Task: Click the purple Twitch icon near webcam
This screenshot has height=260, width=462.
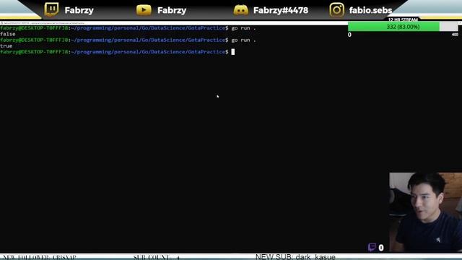Action: click(x=372, y=247)
